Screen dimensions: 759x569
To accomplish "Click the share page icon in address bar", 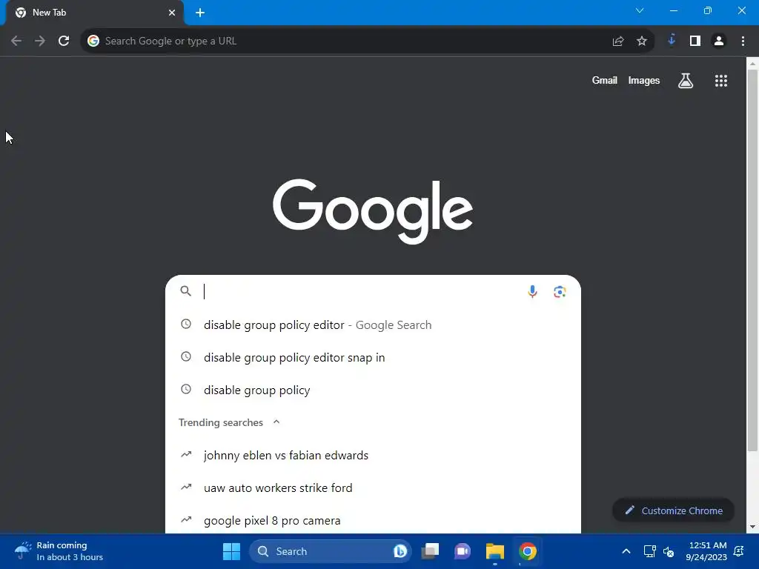I will coord(618,41).
